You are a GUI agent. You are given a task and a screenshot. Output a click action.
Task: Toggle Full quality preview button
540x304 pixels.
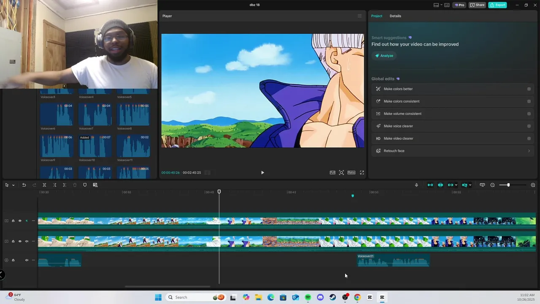click(332, 172)
